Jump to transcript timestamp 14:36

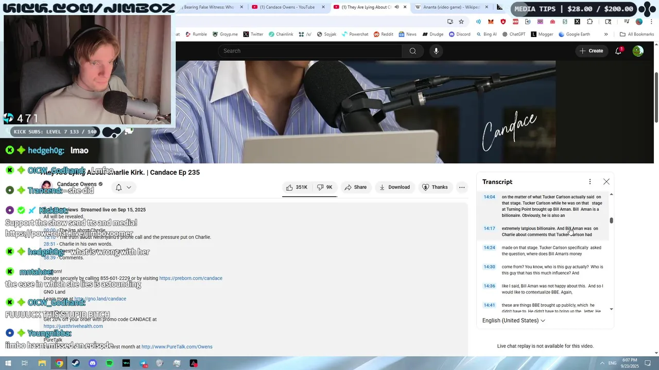tap(489, 286)
